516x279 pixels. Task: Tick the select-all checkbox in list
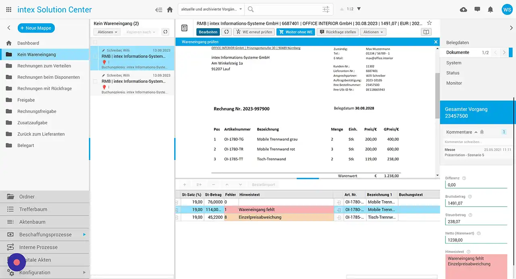(x=95, y=42)
